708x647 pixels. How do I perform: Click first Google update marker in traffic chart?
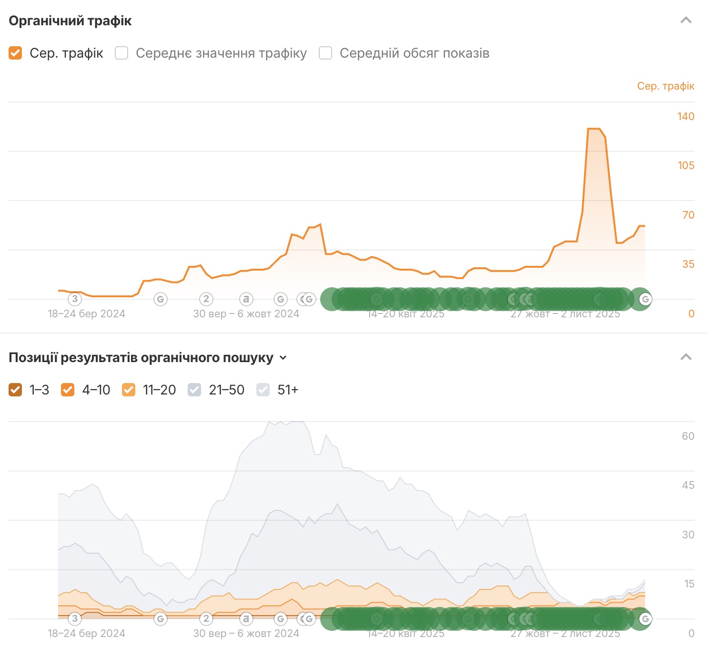click(x=161, y=299)
